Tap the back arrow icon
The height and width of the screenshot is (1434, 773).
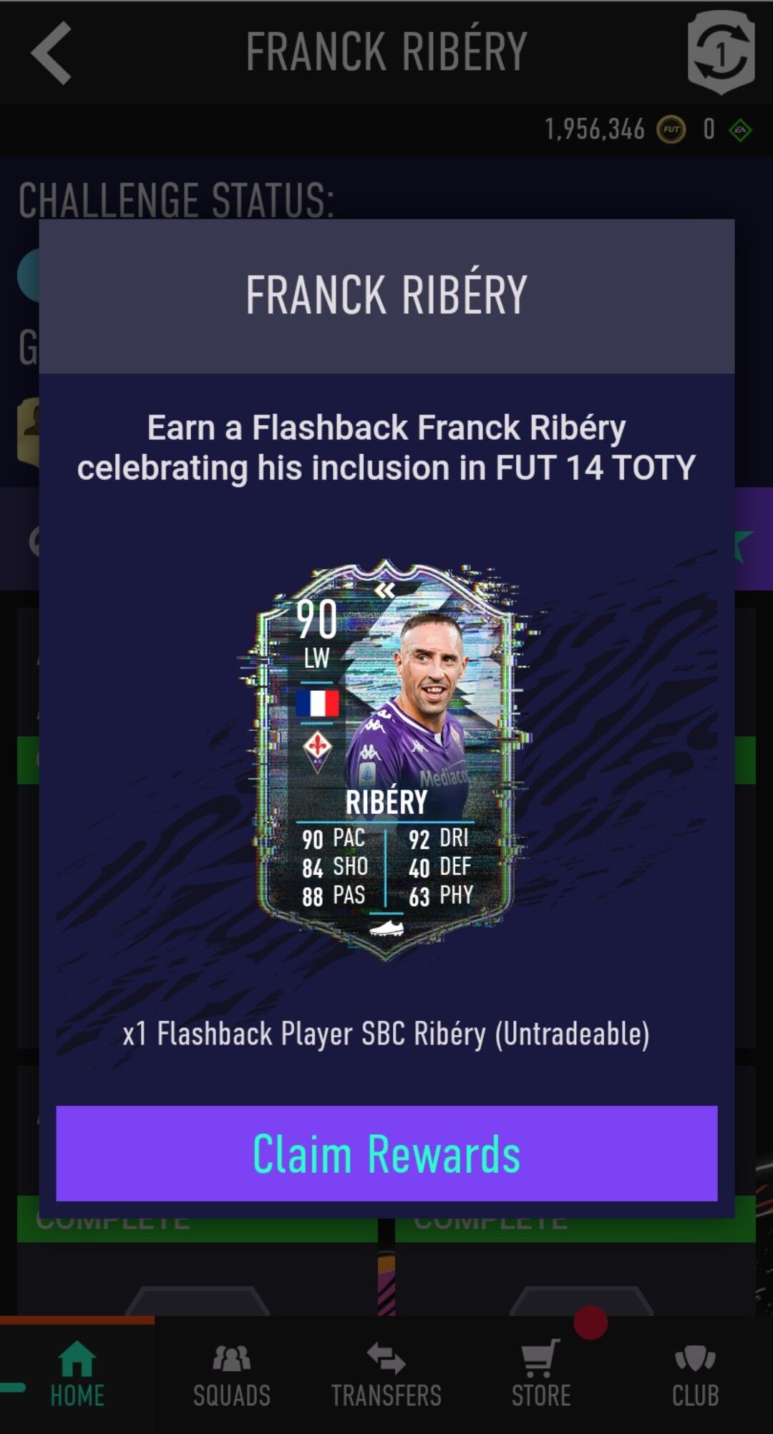(x=52, y=52)
